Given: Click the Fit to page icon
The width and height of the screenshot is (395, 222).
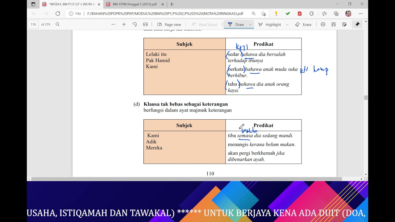Looking at the screenshot, I should 145,24.
